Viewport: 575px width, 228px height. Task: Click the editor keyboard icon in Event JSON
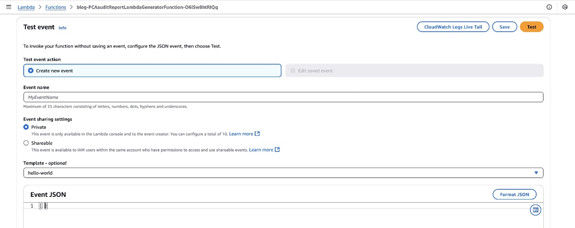click(536, 210)
